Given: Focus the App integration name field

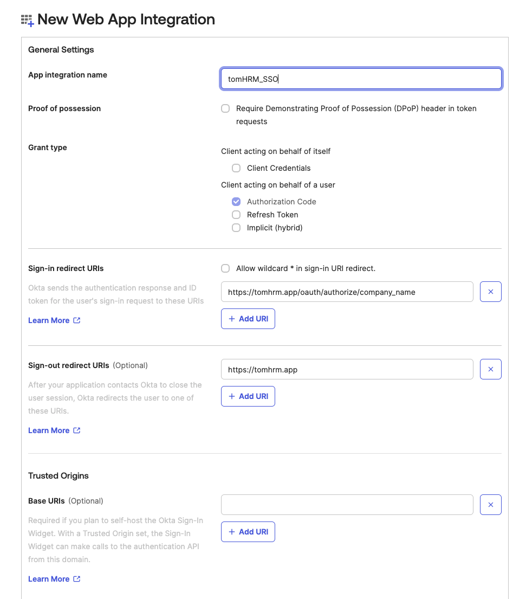Looking at the screenshot, I should coord(361,79).
